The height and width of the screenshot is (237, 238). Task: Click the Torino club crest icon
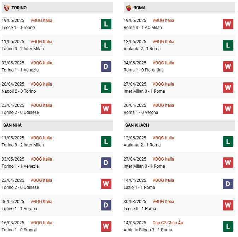(6, 8)
